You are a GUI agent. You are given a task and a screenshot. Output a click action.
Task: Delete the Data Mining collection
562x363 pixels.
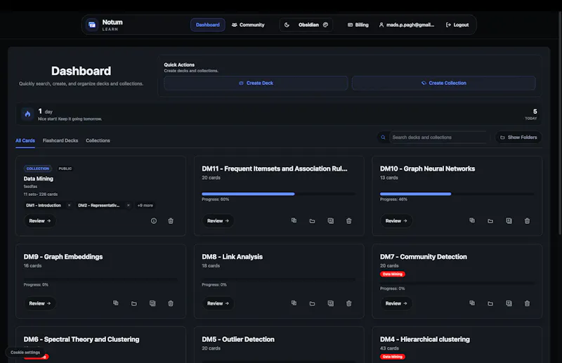(x=171, y=220)
